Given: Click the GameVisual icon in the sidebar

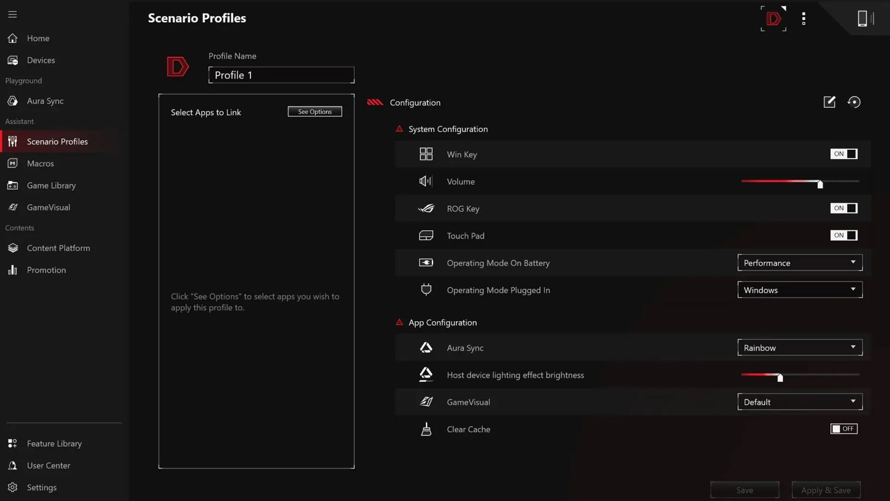Looking at the screenshot, I should 13,207.
